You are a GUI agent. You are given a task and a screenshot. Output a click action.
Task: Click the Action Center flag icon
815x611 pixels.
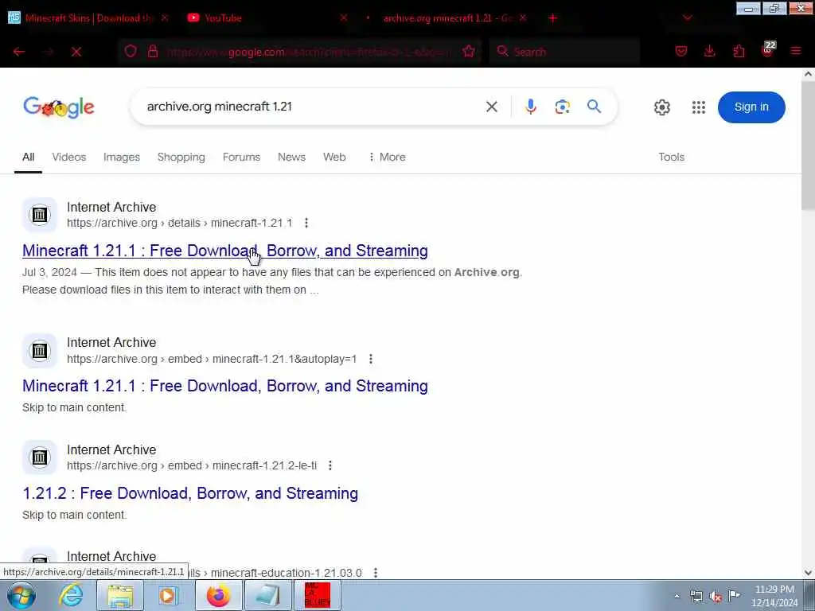point(734,596)
